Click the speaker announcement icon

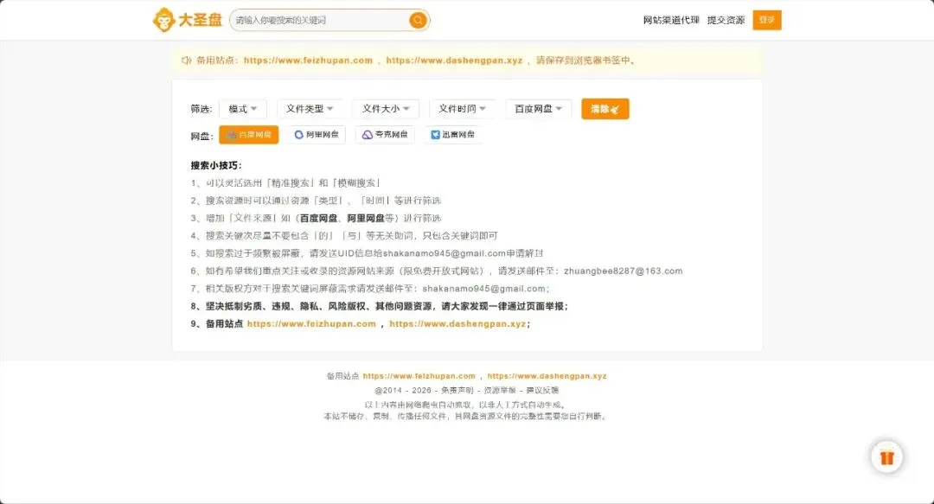[x=187, y=61]
